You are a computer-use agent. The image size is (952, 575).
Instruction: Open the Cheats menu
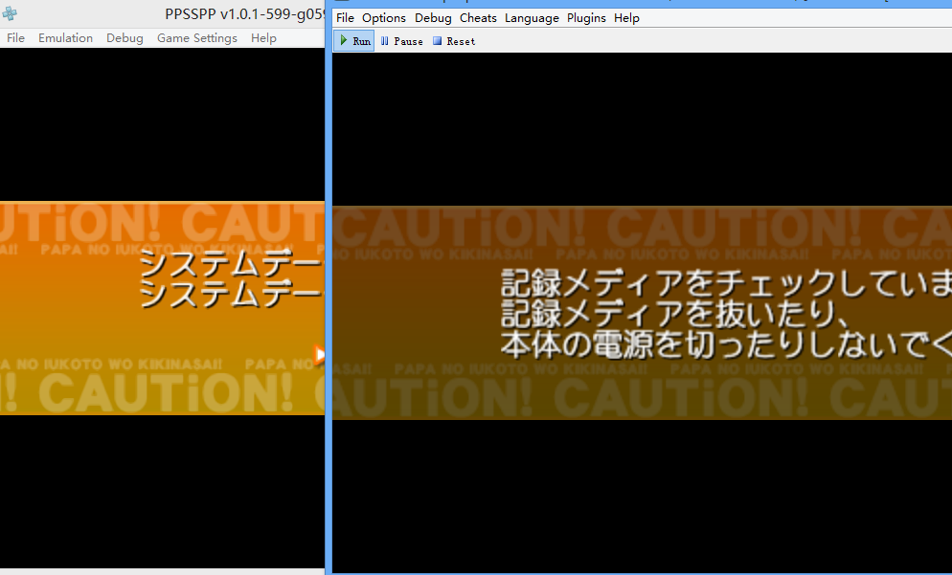[478, 18]
